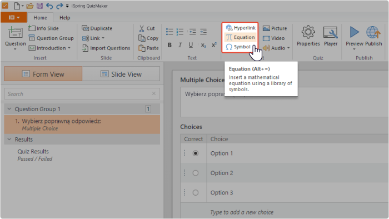Screen dimensions: 389x219
Task: Cut the selection
Action: (147, 28)
